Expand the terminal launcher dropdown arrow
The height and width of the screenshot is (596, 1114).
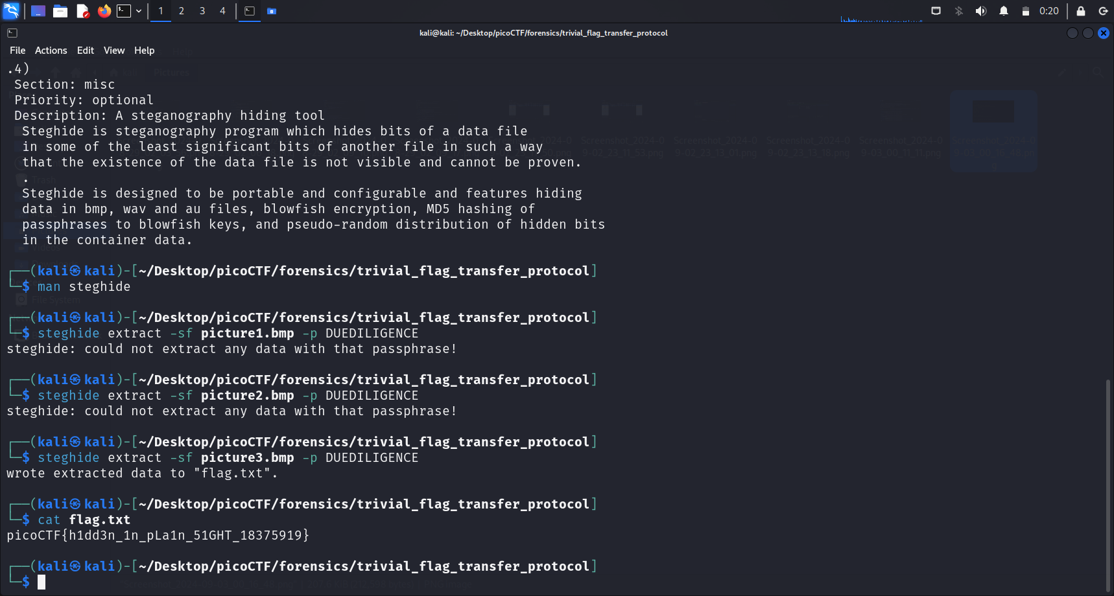point(139,11)
